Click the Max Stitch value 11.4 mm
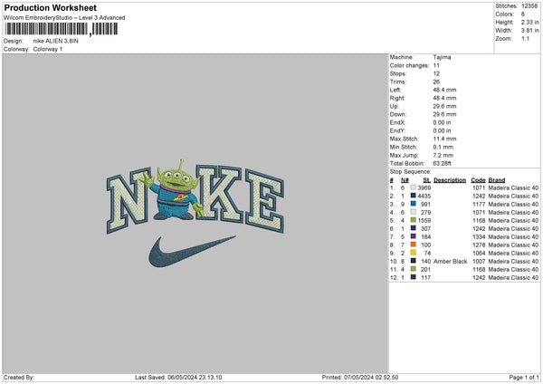Image resolution: width=543 pixels, height=384 pixels. pyautogui.click(x=444, y=139)
